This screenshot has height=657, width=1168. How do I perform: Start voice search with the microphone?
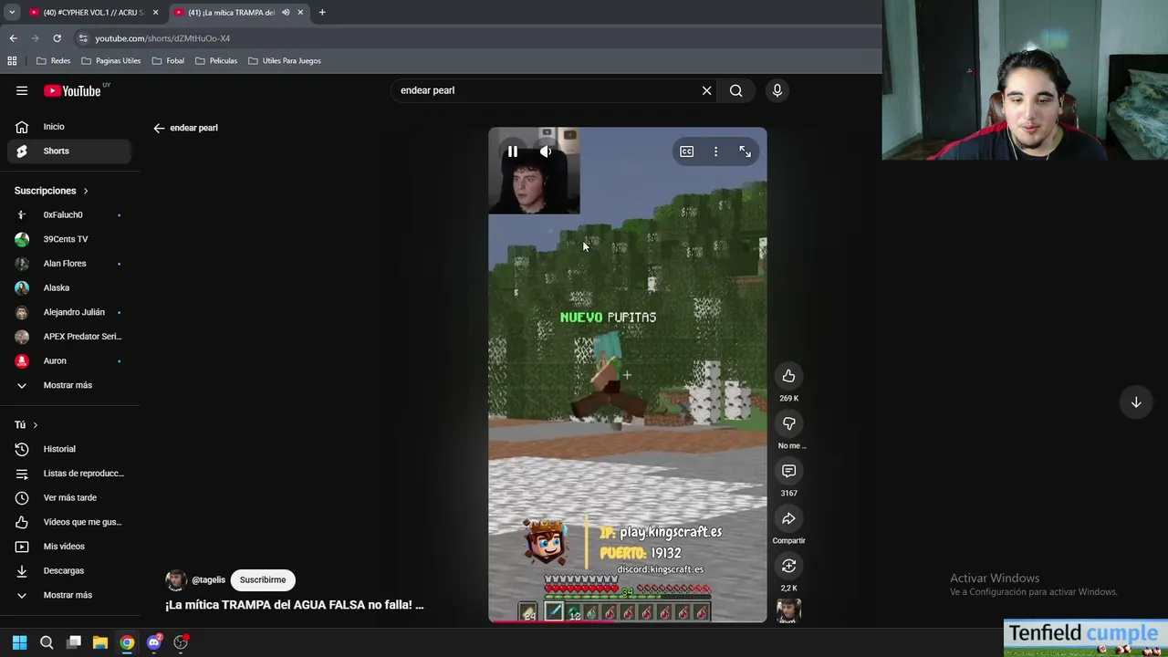tap(777, 90)
